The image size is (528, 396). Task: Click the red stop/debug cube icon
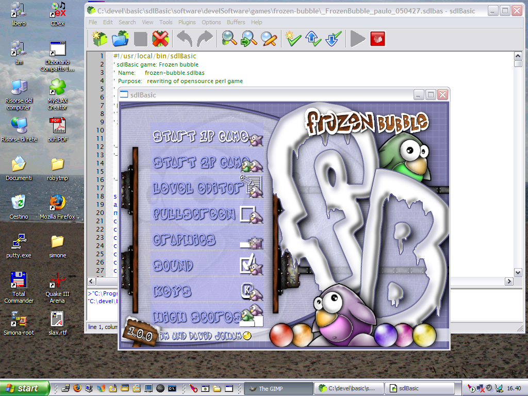click(377, 39)
